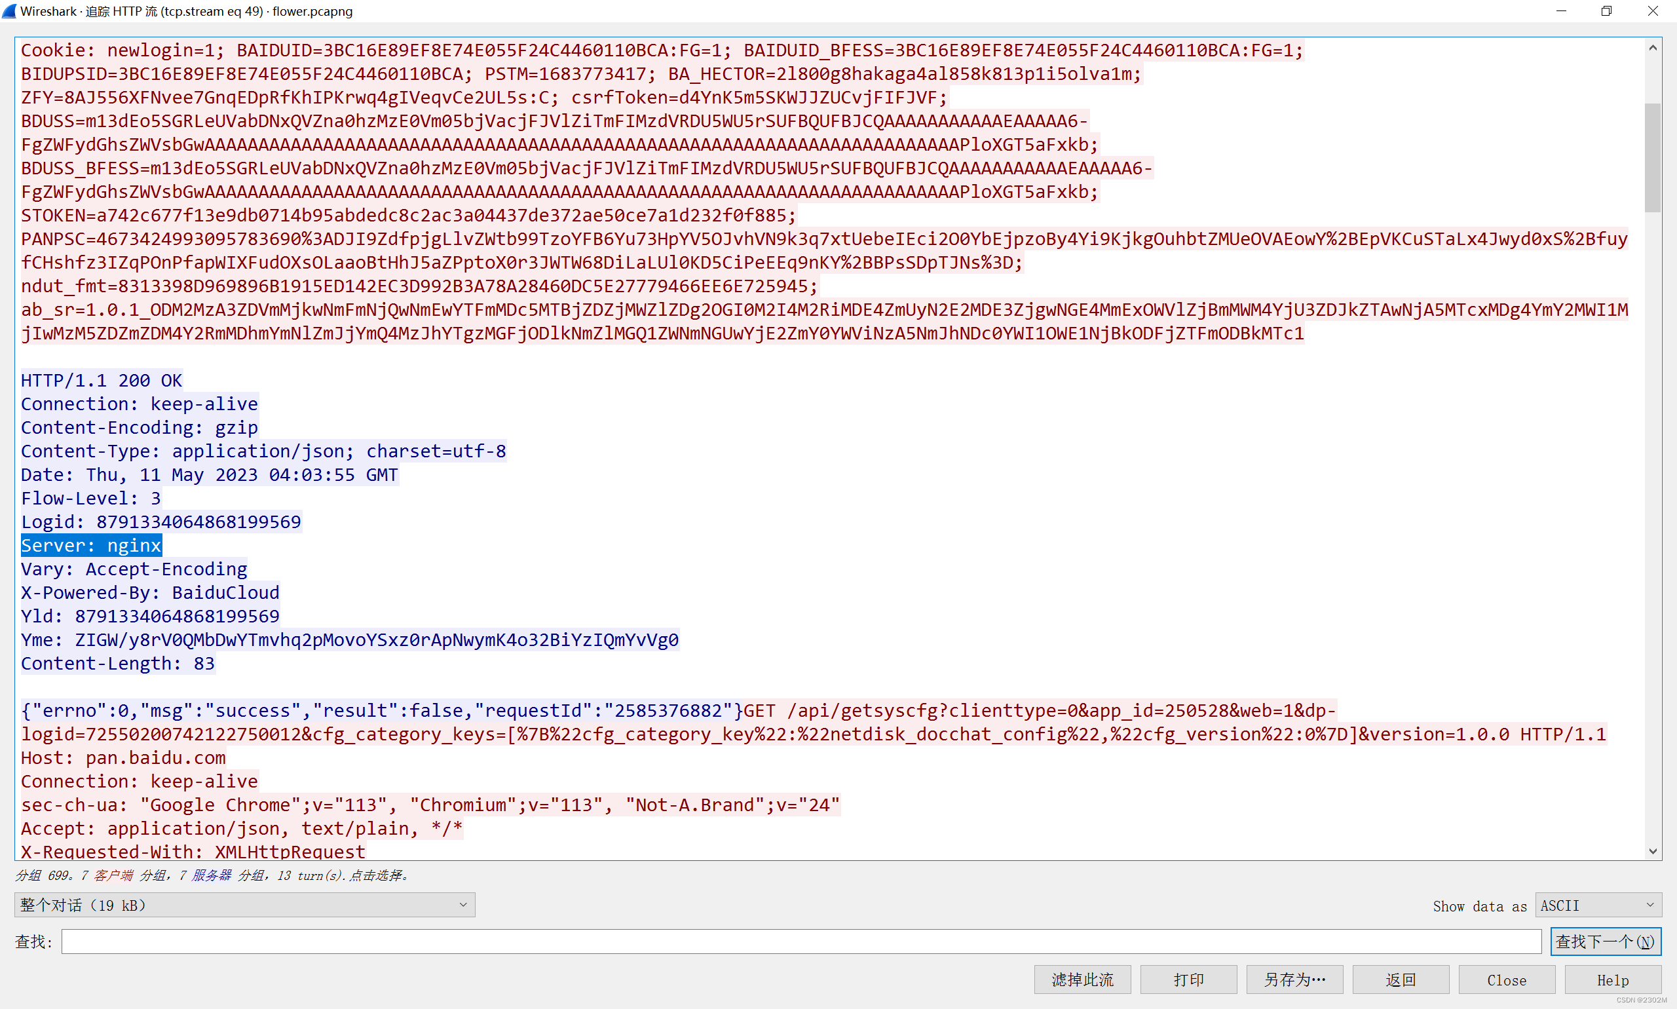Click the Close button
Image resolution: width=1677 pixels, height=1009 pixels.
pyautogui.click(x=1507, y=980)
